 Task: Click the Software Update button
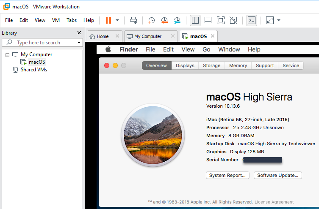(278, 175)
